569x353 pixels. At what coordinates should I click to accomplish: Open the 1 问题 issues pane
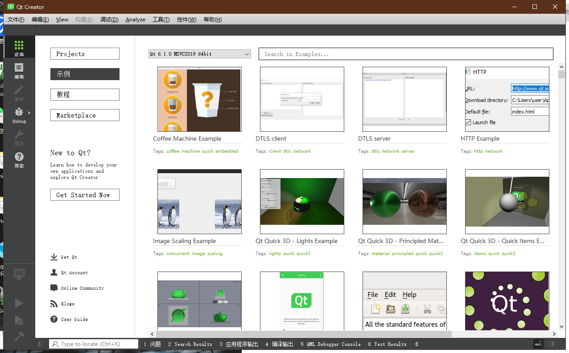tap(152, 344)
